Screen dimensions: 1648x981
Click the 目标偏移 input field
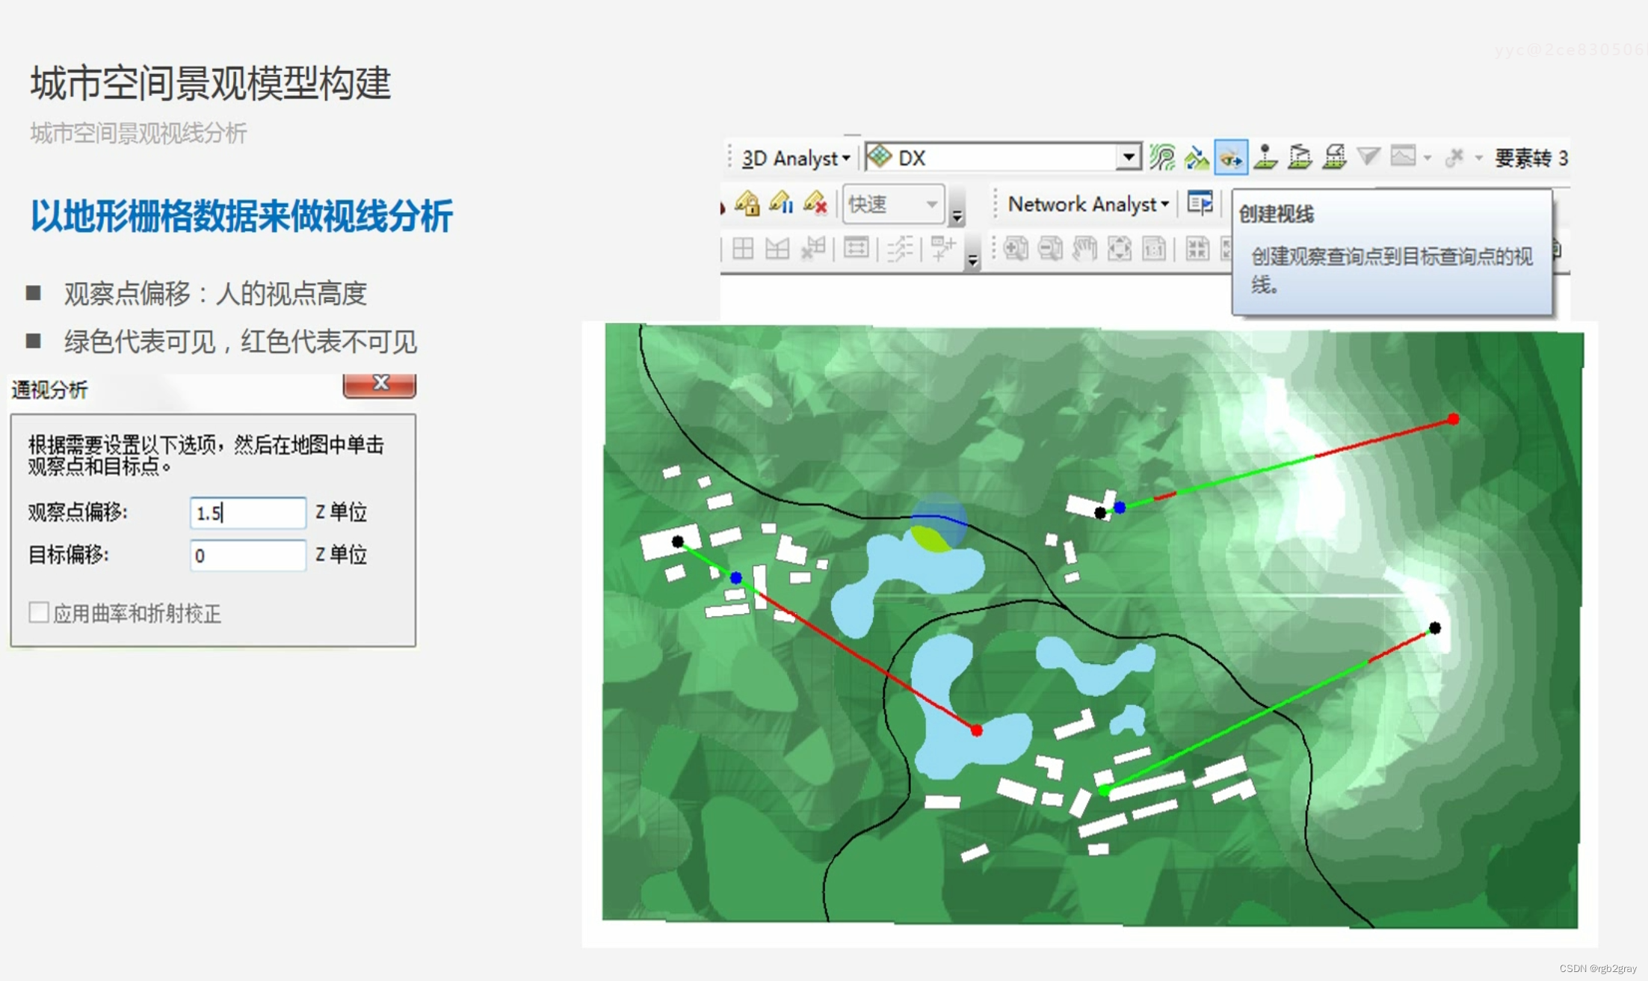coord(247,556)
